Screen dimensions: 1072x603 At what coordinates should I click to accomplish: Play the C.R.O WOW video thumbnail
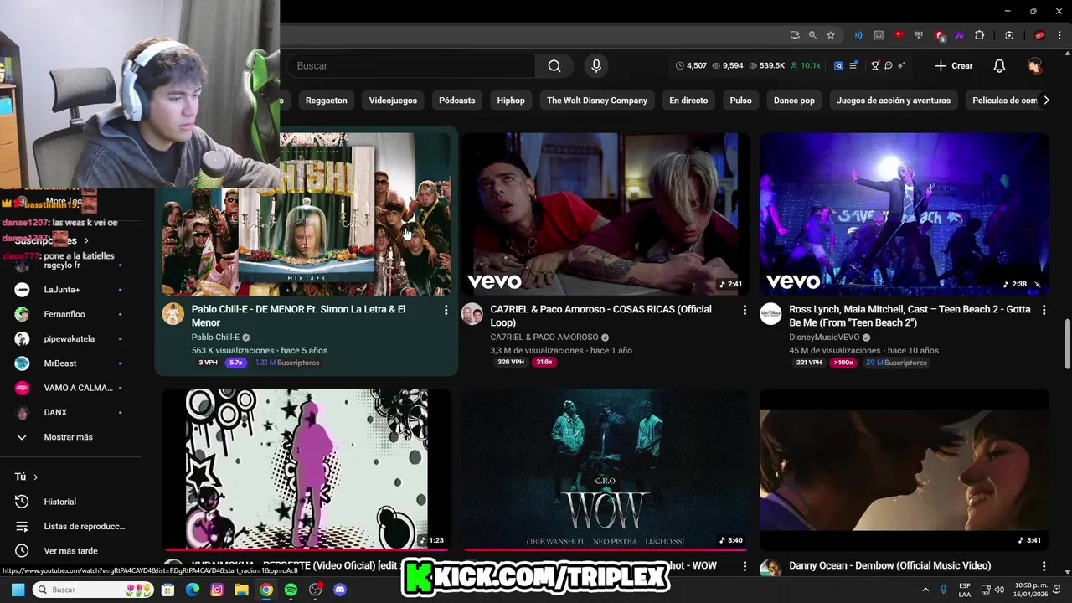tap(606, 469)
